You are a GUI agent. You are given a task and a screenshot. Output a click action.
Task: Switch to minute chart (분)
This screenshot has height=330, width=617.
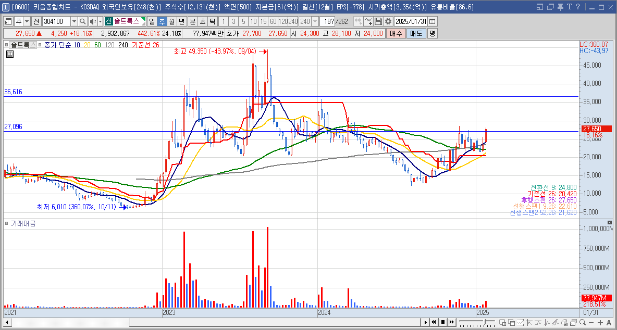click(192, 21)
